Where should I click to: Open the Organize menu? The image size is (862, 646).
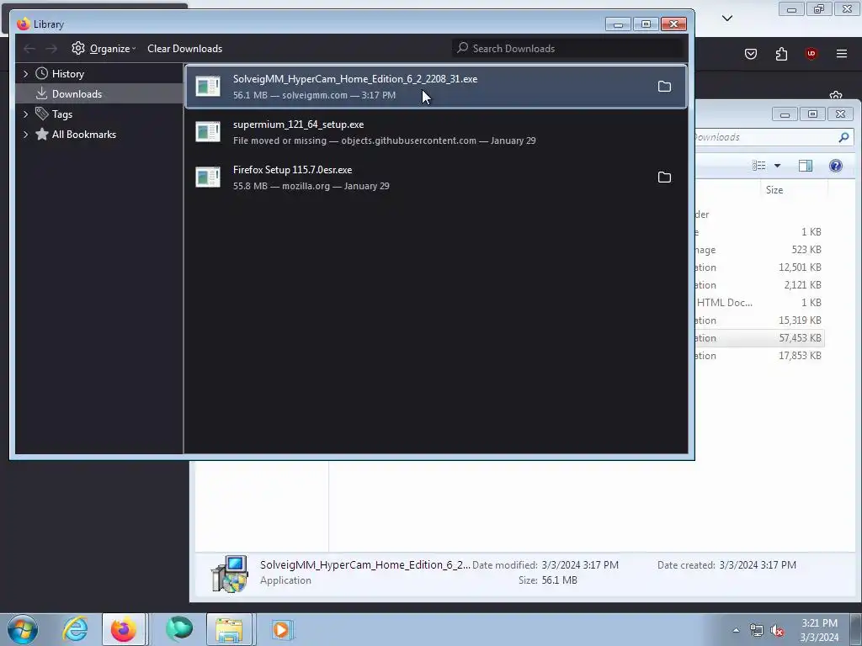[104, 48]
